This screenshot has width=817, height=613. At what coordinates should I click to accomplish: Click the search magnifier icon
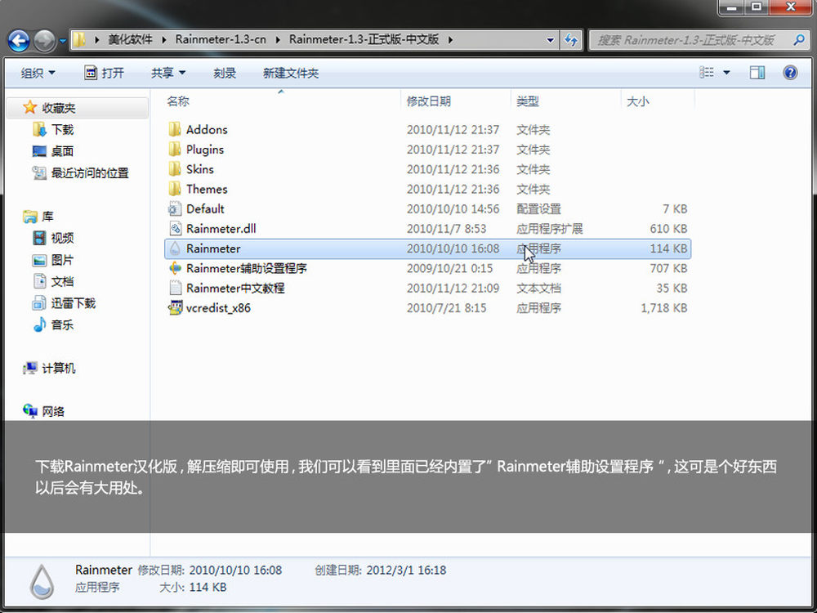point(798,39)
